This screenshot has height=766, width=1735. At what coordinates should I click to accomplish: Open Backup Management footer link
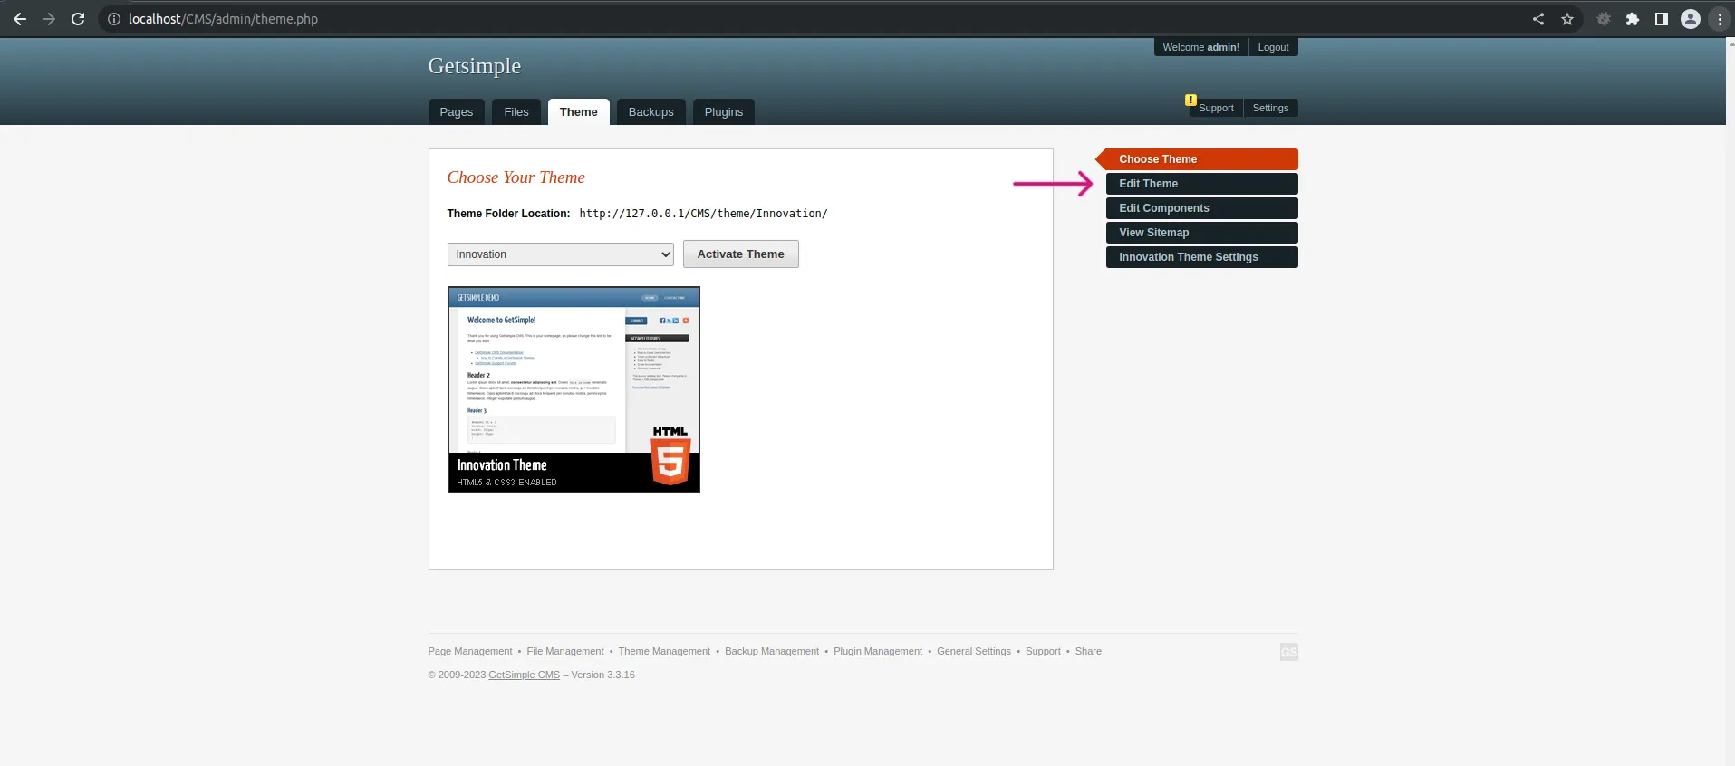click(772, 652)
